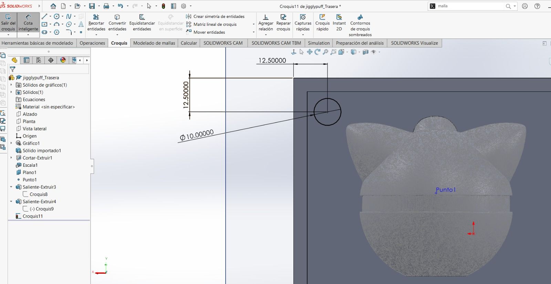Screen dimensions: 551x284
Task: Expand the Cortar-Extruir1 feature node
Action: 11,158
